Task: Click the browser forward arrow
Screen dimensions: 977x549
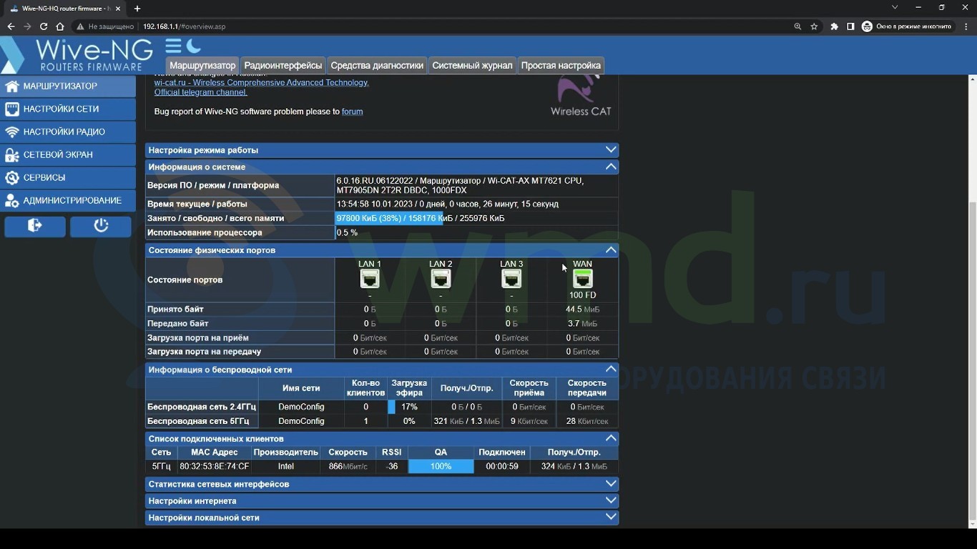Action: coord(27,26)
